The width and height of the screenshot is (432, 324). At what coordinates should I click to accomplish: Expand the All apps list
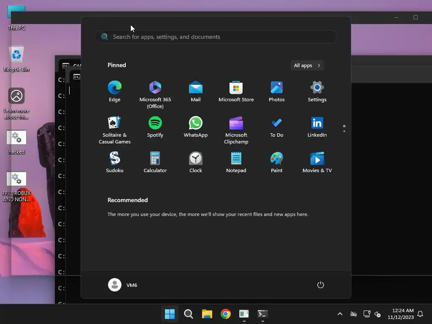307,65
